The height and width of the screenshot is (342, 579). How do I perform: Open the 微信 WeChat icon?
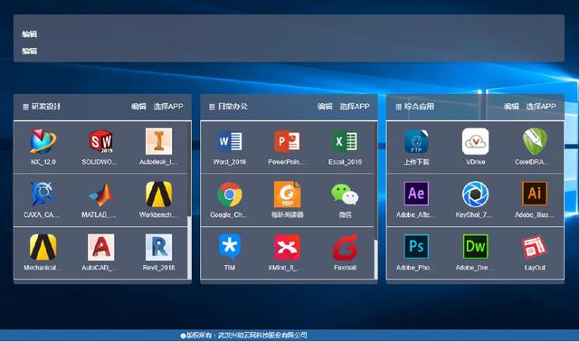point(345,195)
